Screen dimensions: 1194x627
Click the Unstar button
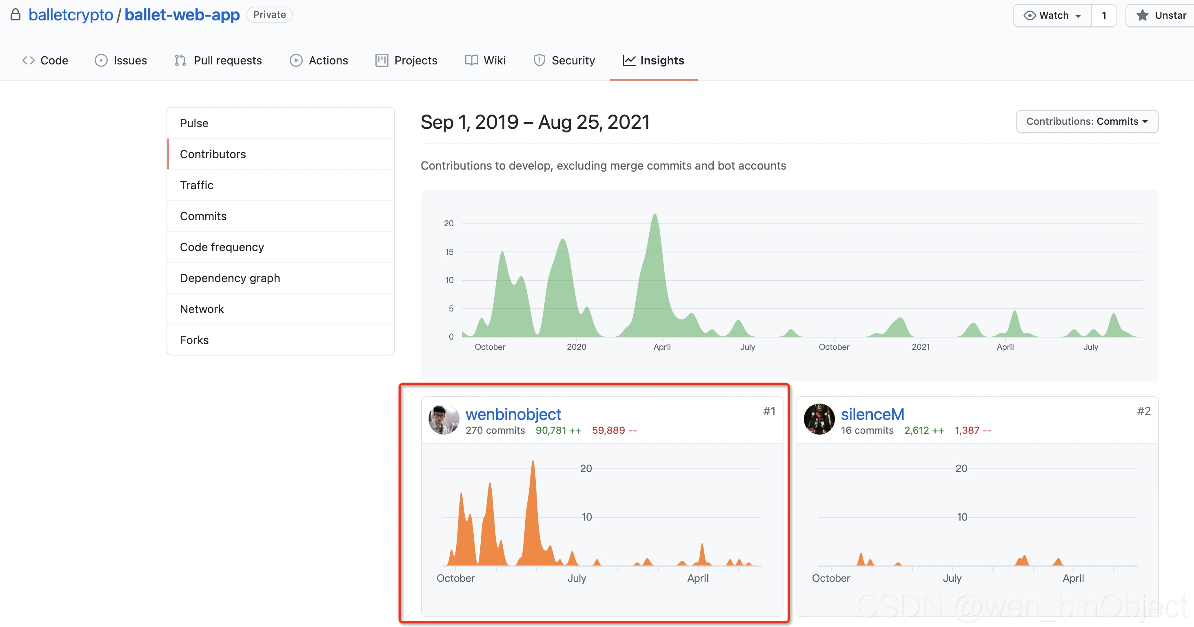pyautogui.click(x=1161, y=15)
